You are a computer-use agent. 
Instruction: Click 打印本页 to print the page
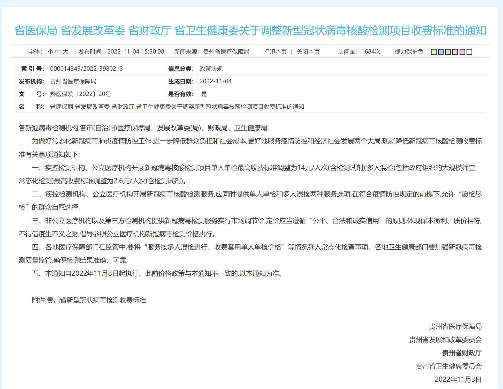(x=275, y=52)
